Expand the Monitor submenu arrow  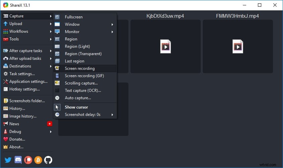[112, 32]
